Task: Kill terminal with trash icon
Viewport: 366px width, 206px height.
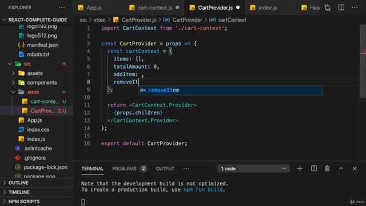Action: pos(327,168)
